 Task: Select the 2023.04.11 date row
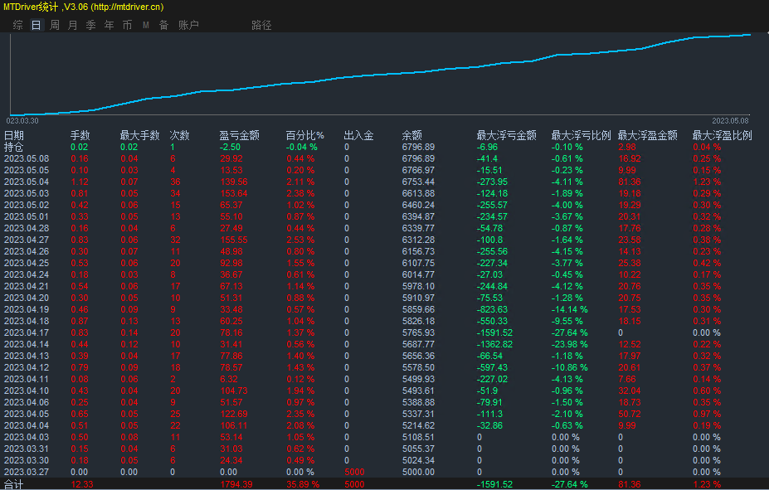(x=385, y=379)
